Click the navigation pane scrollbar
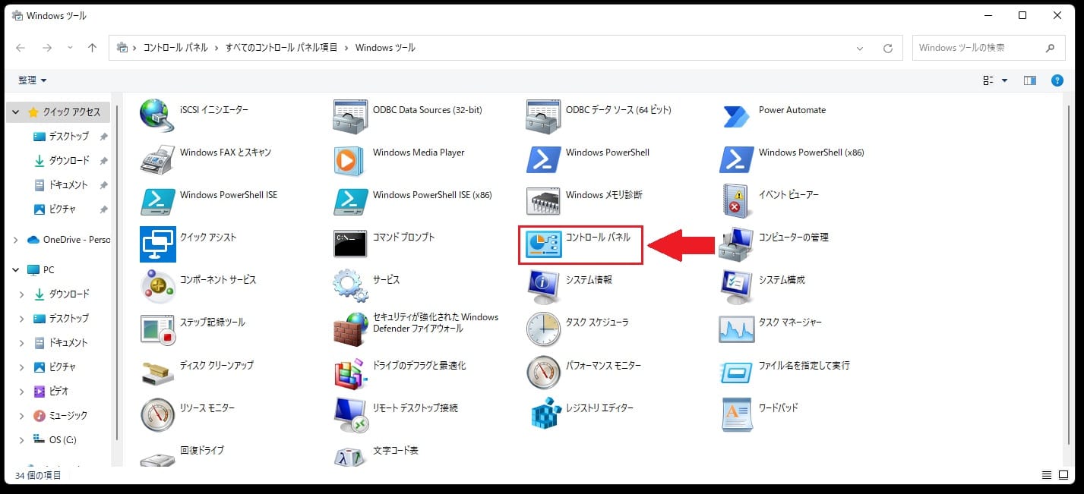 (x=116, y=273)
